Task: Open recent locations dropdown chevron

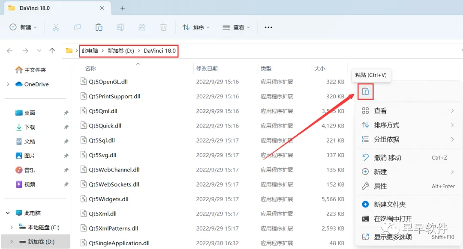Action: pos(39,50)
